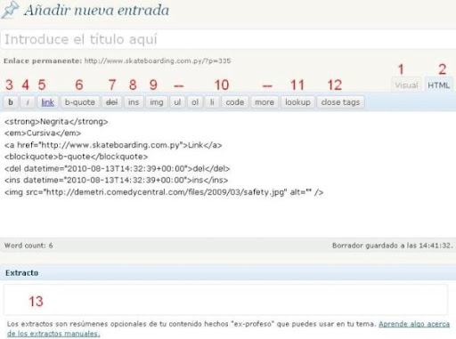Image resolution: width=456 pixels, height=339 pixels.
Task: Click the li list item button
Action: [212, 102]
